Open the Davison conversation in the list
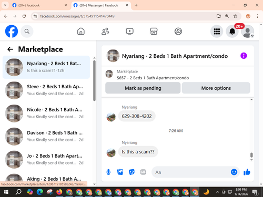The image size is (263, 197). click(46, 137)
